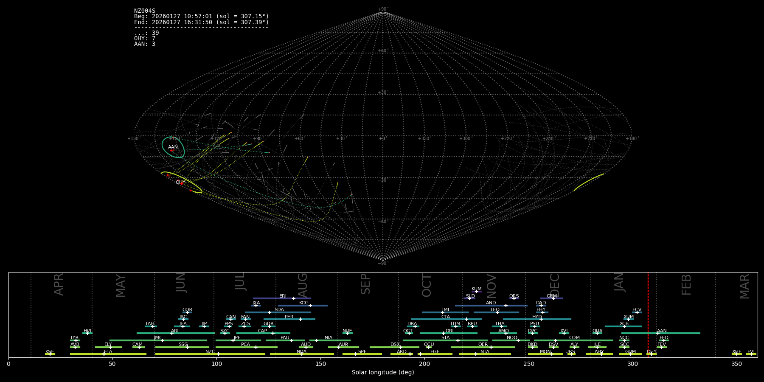The height and width of the screenshot is (382, 764).
Task: Select the ERI shower bar
Action: point(282,298)
